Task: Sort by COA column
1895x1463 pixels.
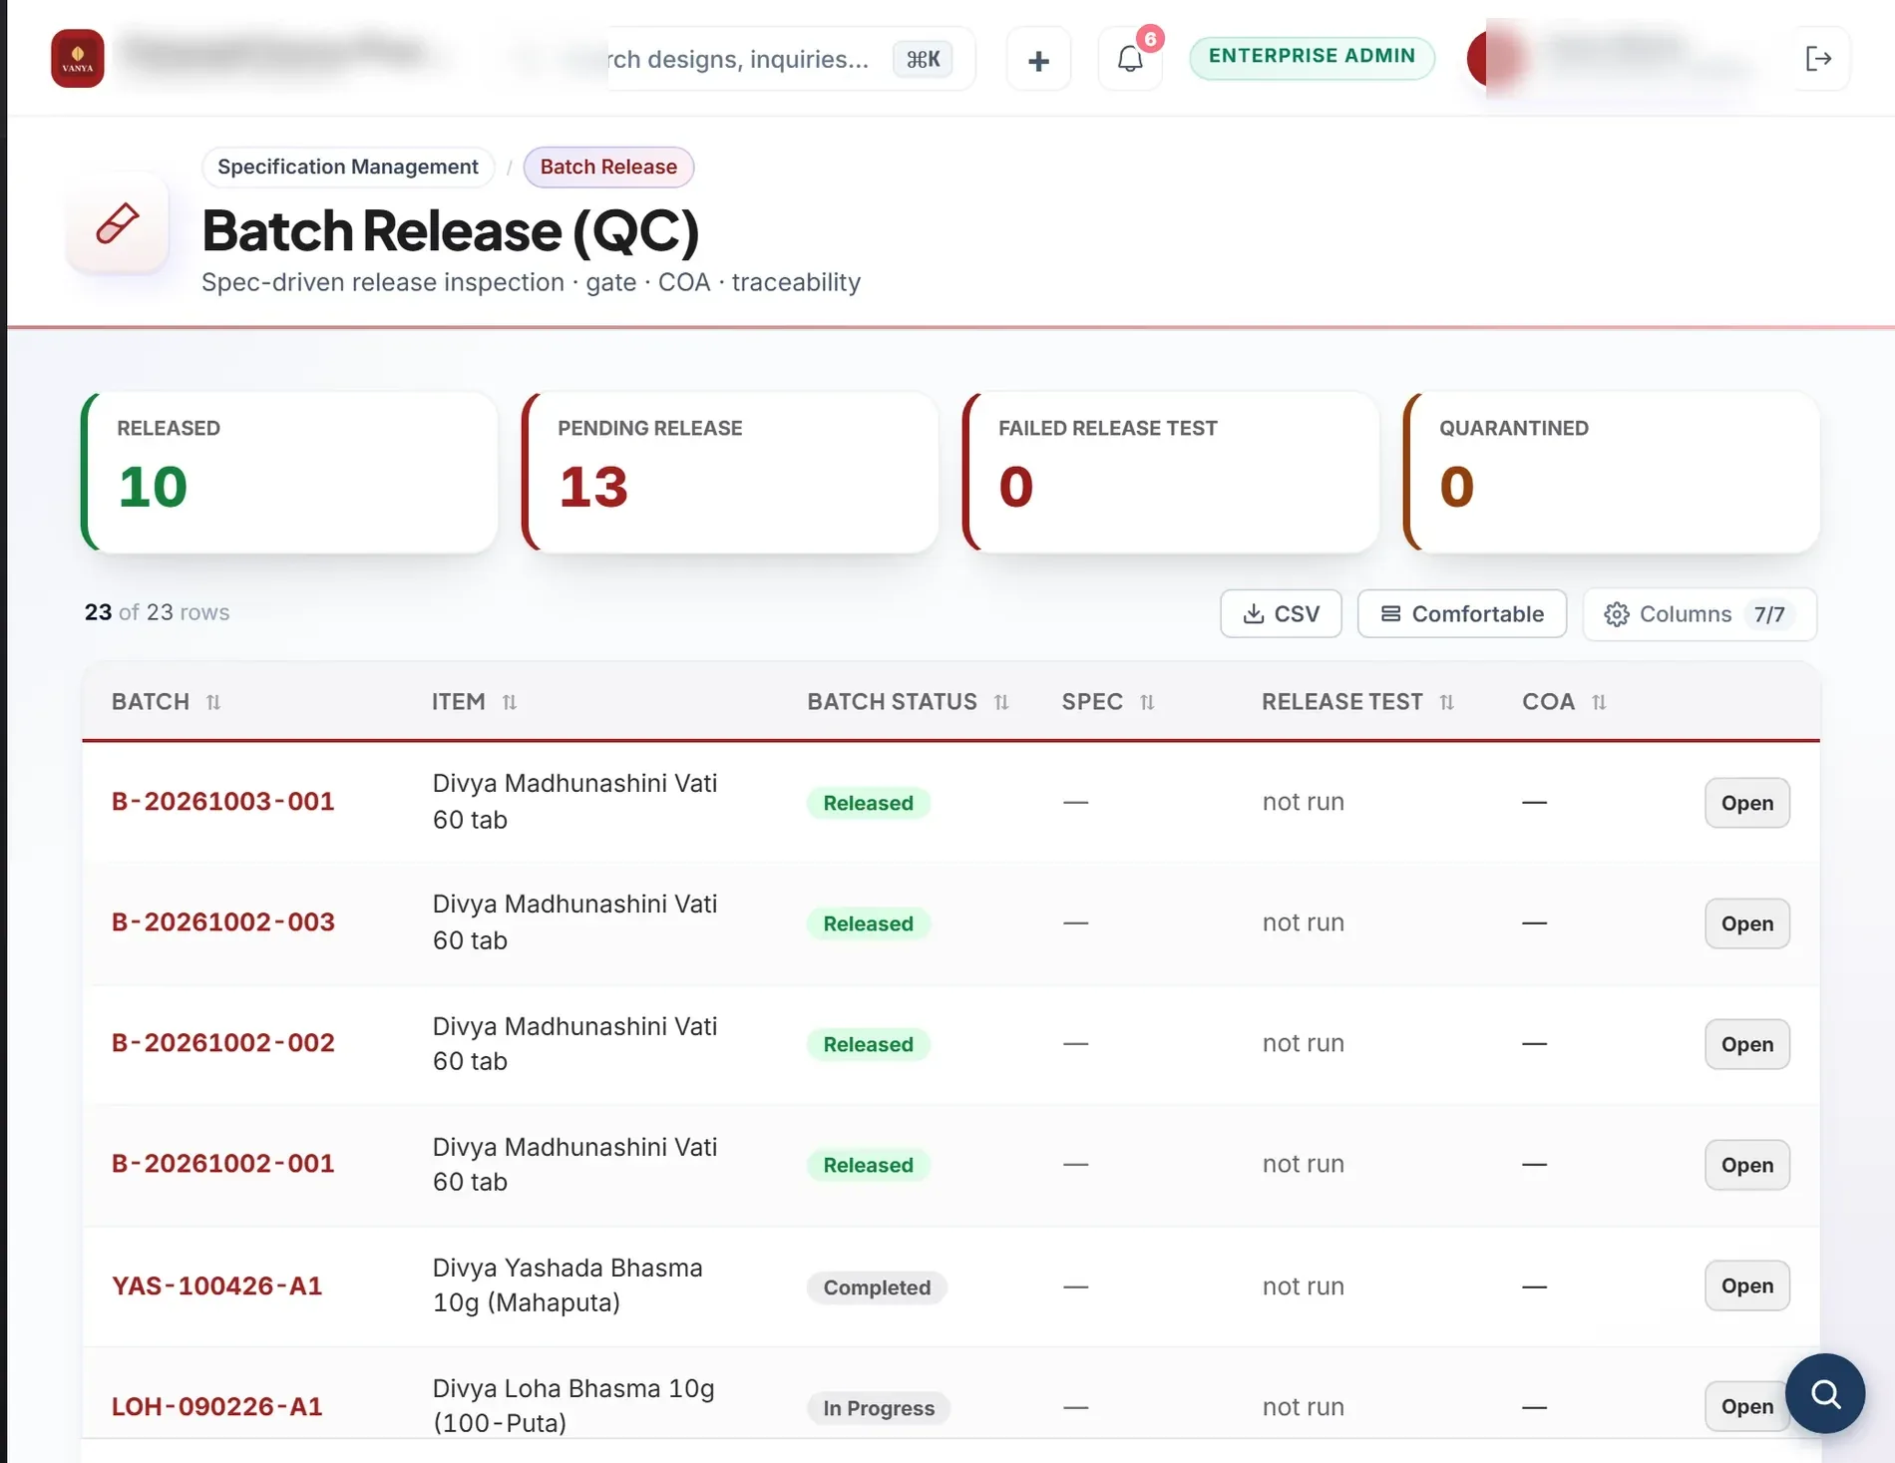Action: 1564,702
